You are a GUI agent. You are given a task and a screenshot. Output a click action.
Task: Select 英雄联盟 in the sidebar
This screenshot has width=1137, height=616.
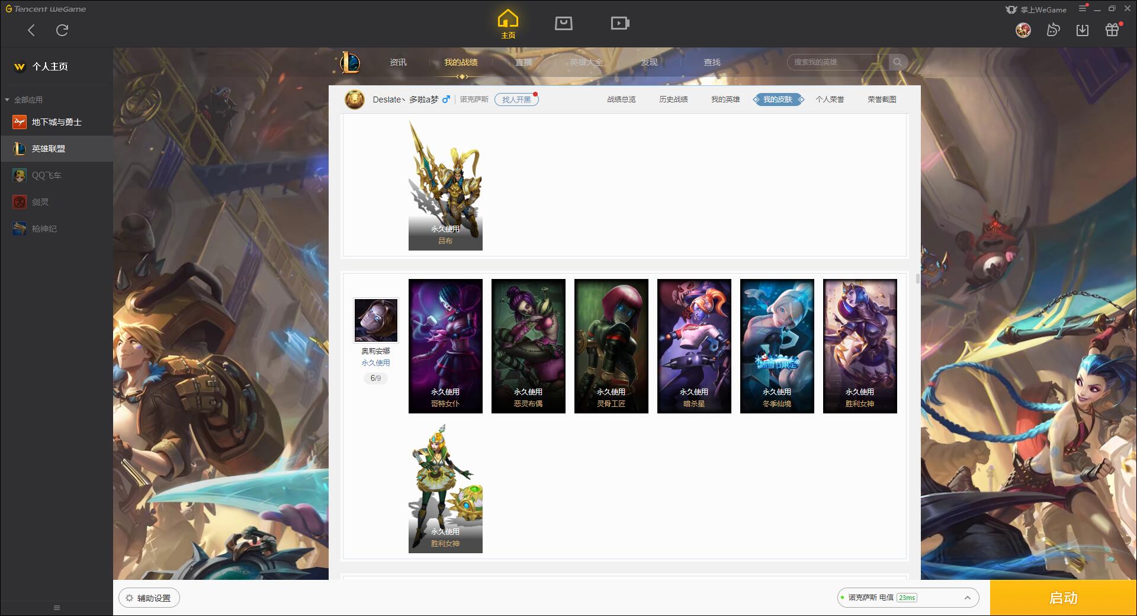[56, 149]
